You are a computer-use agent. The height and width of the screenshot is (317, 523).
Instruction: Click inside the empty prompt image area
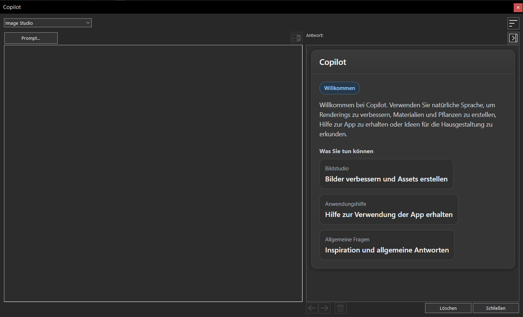click(153, 173)
